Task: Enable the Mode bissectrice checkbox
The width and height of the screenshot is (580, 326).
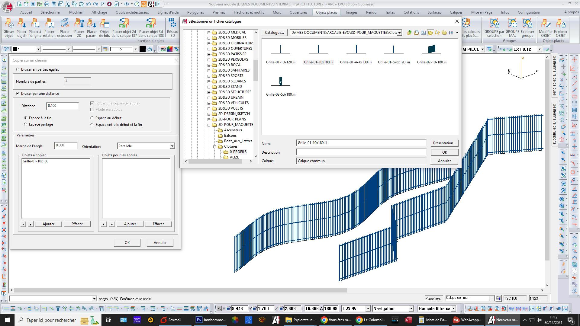Action: pyautogui.click(x=92, y=110)
